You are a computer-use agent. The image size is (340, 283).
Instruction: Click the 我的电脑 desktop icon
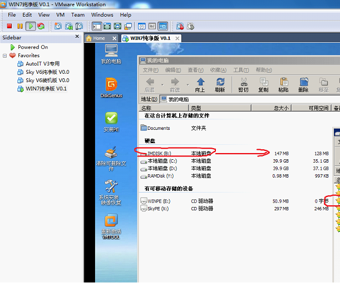pos(111,54)
